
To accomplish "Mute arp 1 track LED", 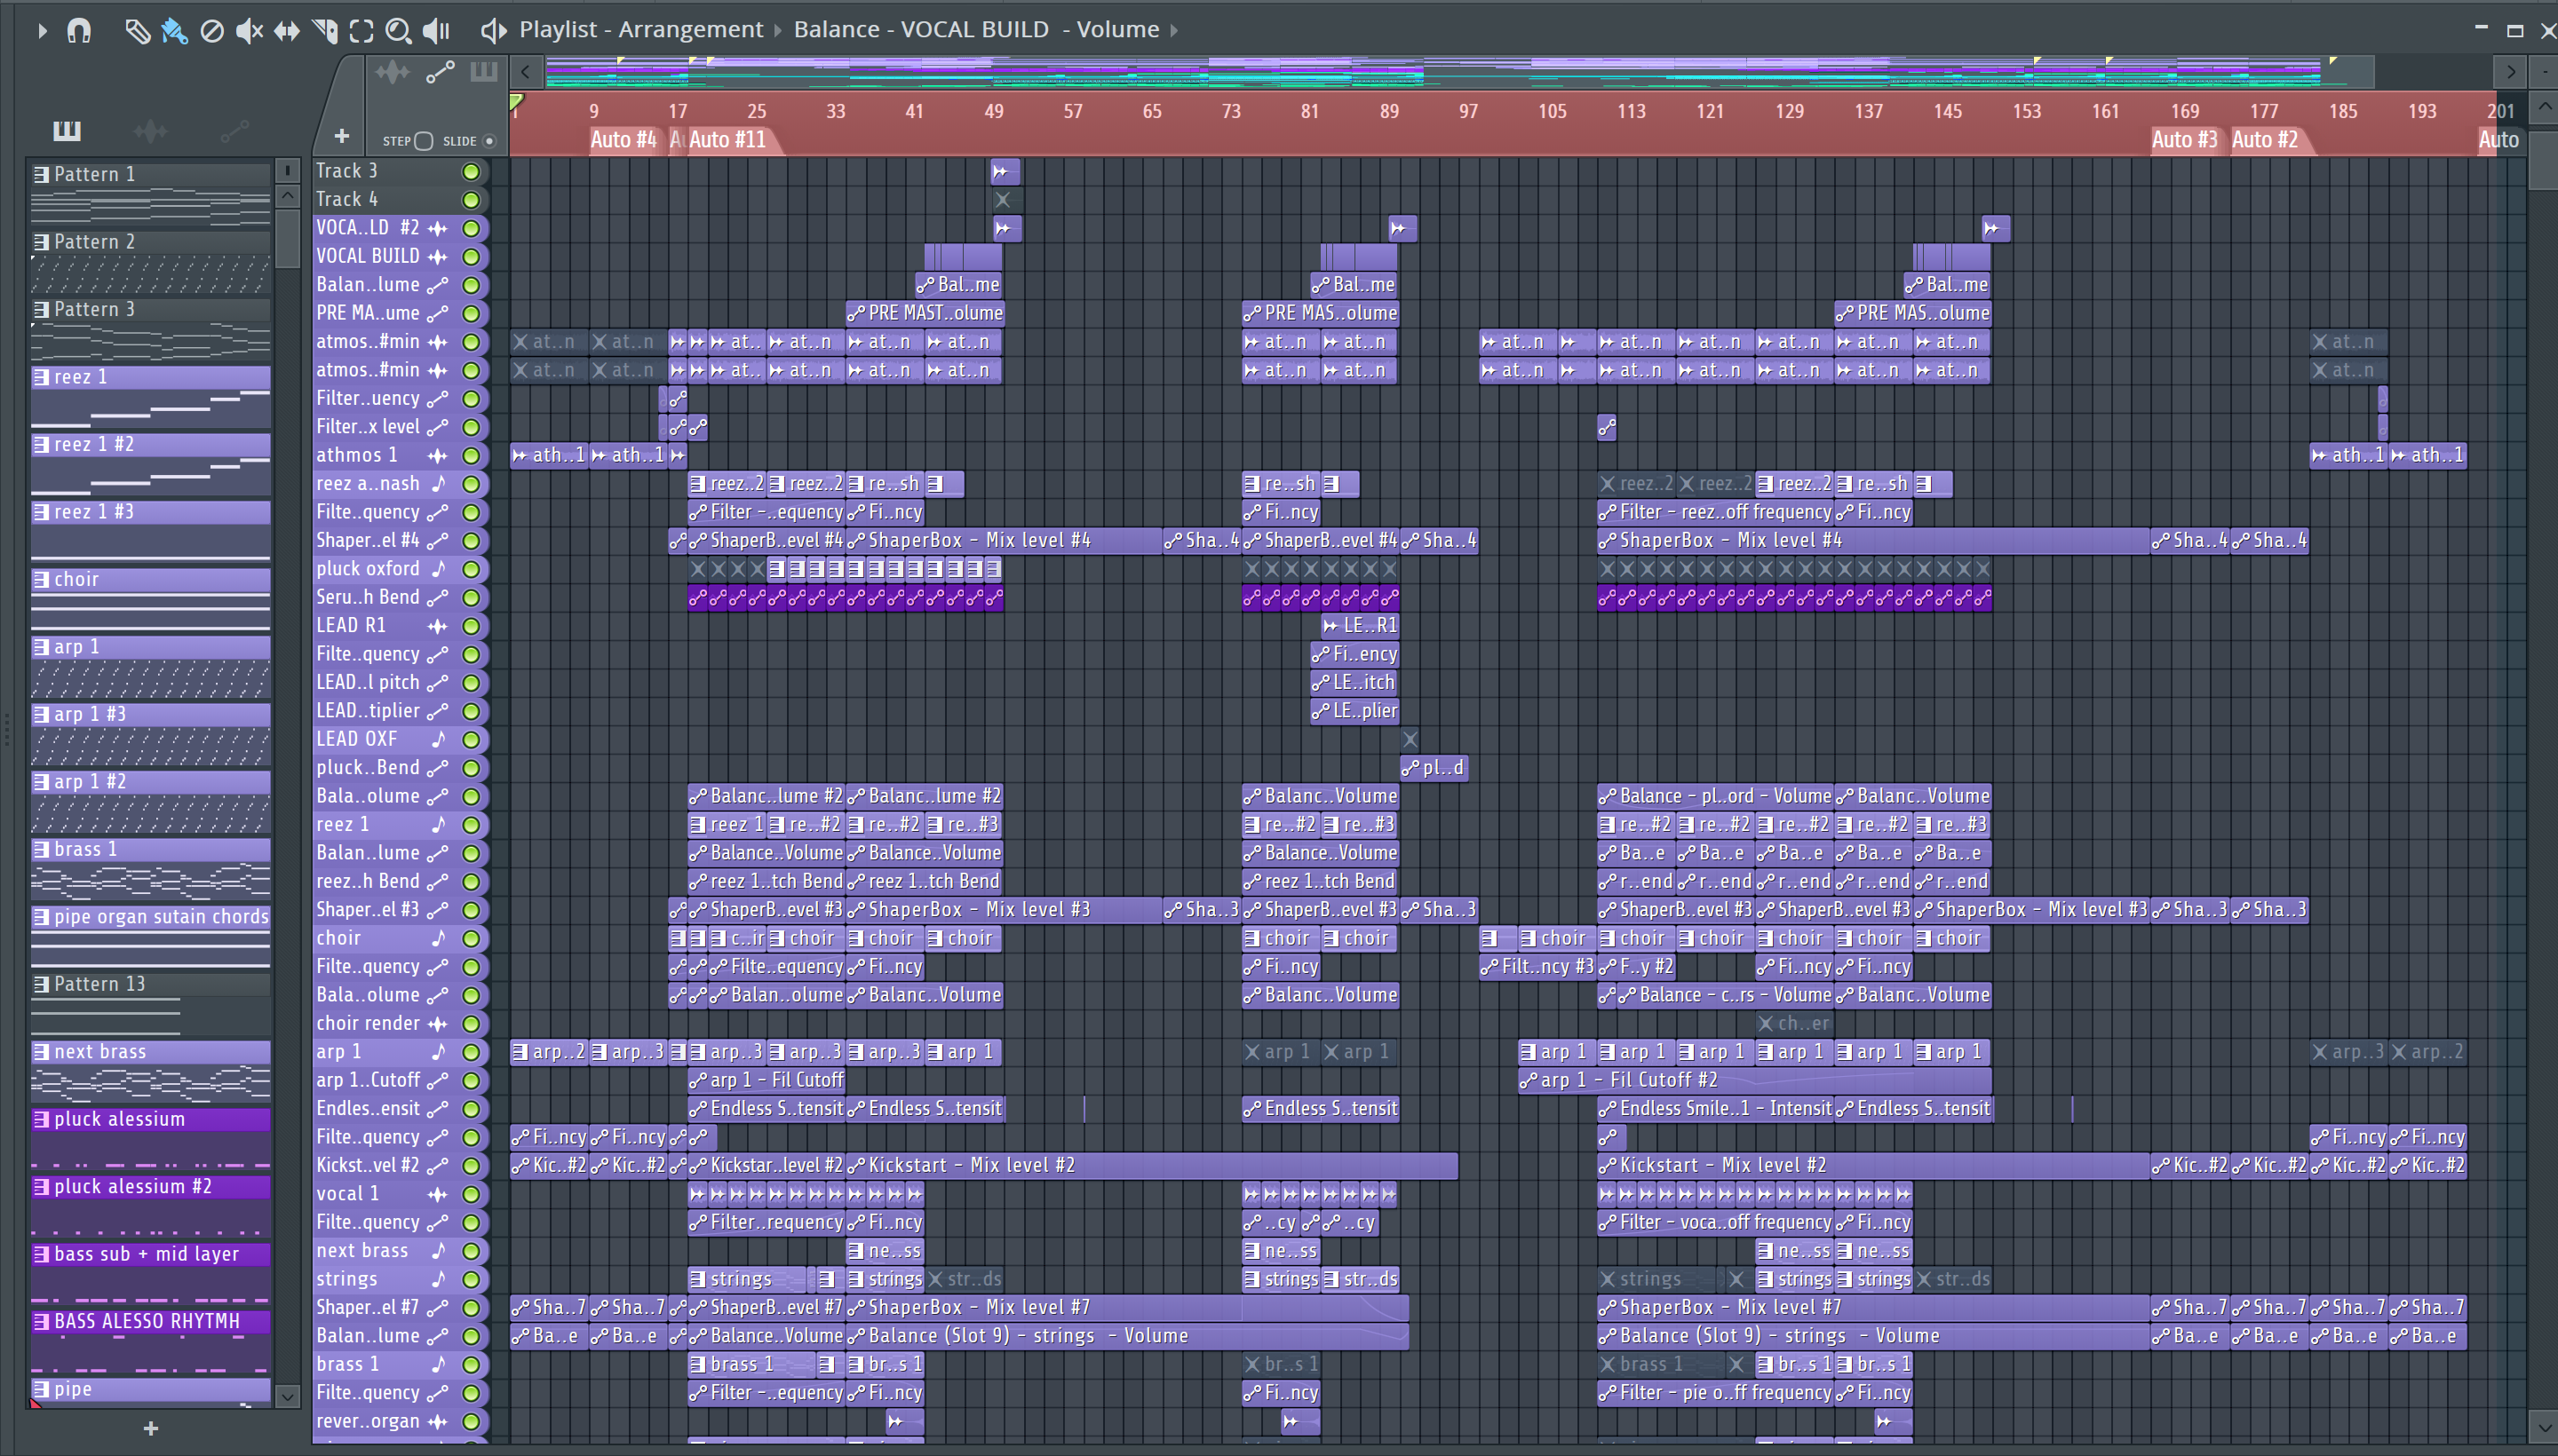I will (x=470, y=1052).
